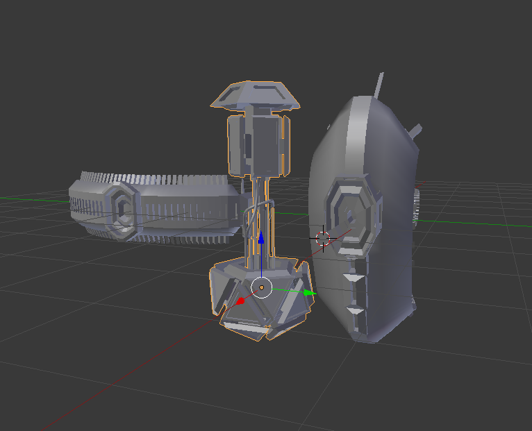Click the tall antenna spike atop the shield

click(x=379, y=85)
